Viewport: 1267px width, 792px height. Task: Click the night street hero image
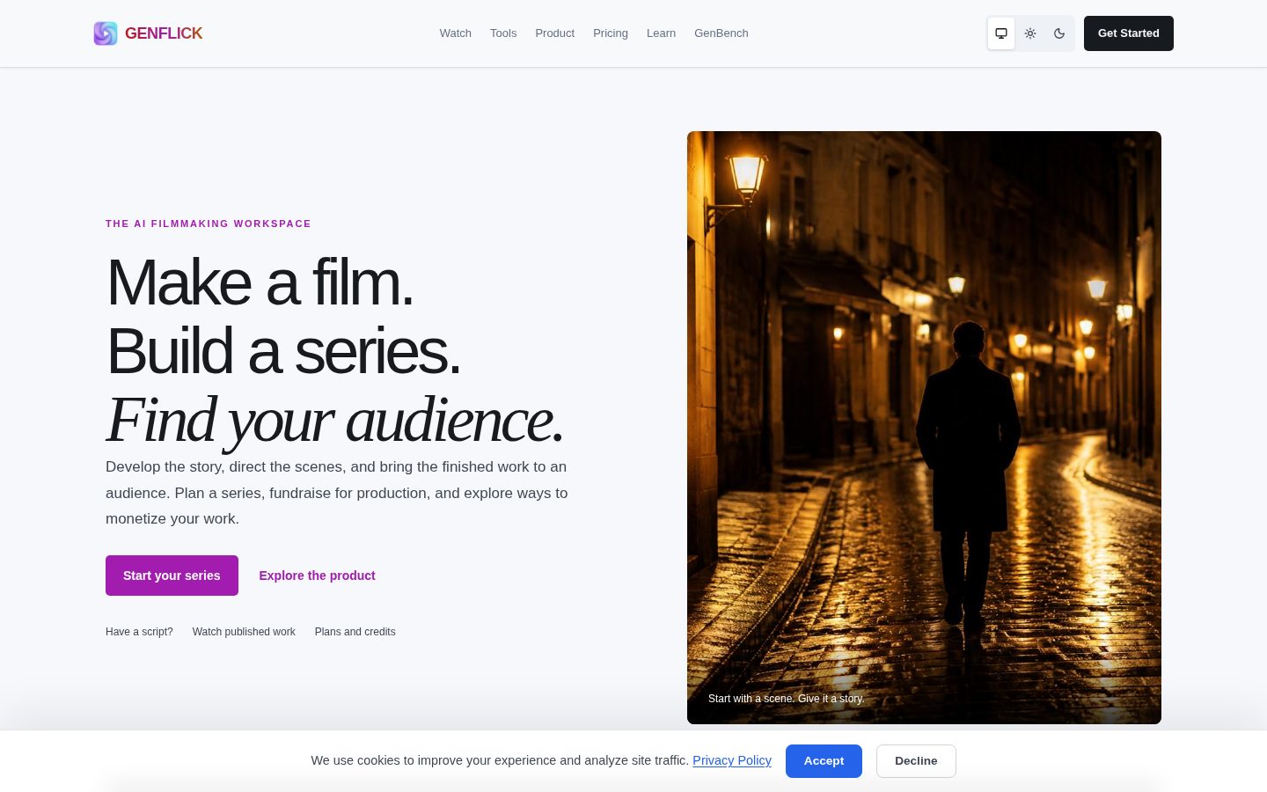(924, 428)
